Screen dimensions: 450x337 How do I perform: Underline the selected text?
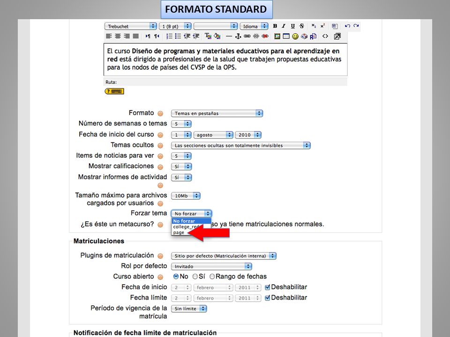[x=292, y=26]
